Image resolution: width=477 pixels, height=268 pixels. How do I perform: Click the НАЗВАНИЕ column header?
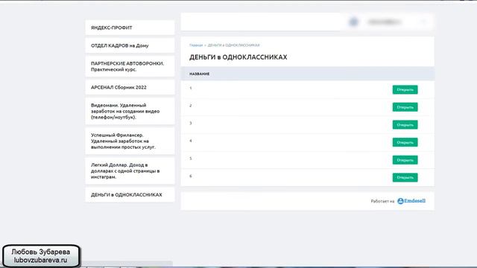pyautogui.click(x=199, y=74)
